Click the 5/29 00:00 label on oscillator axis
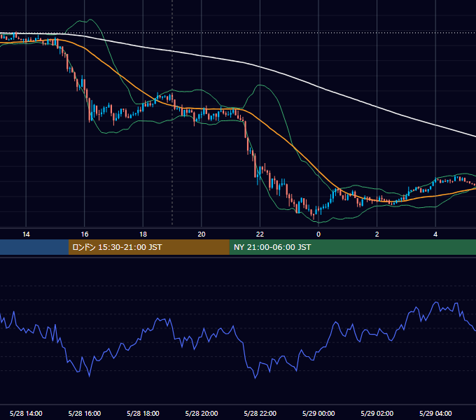Viewport: 476px width, 420px height. pos(318,413)
